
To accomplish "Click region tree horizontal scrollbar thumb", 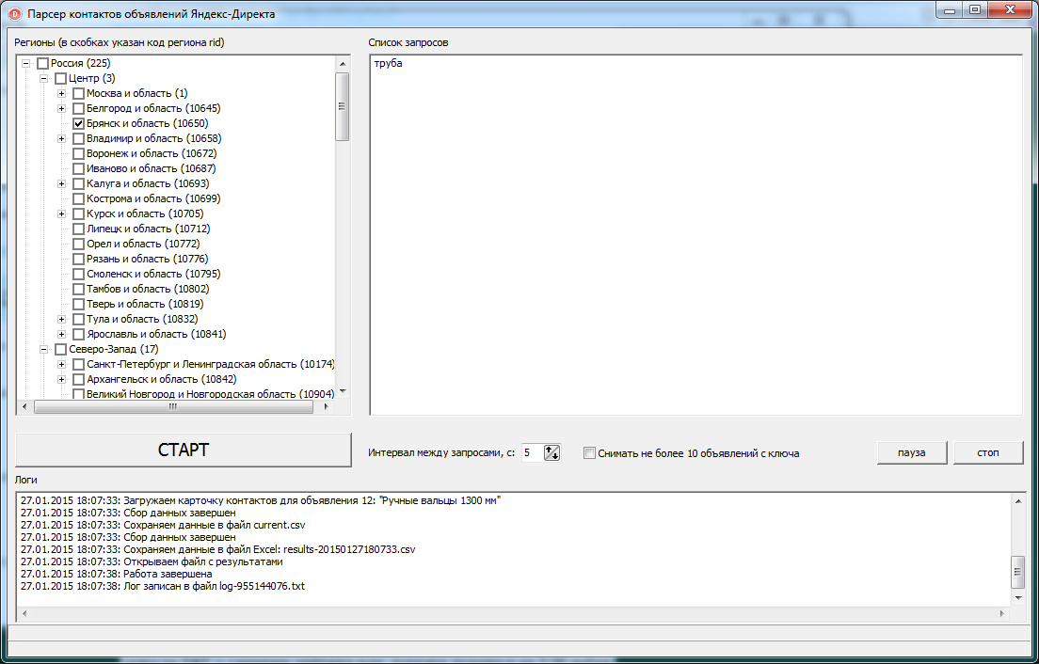I will click(173, 407).
